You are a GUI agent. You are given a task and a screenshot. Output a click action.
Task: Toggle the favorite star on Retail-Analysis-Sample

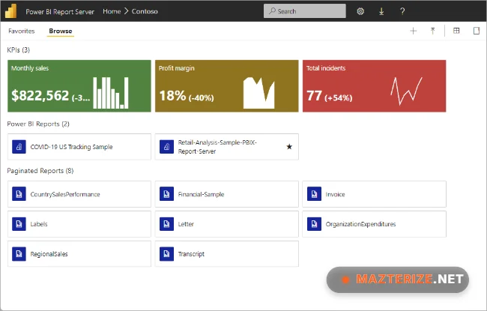tap(289, 147)
